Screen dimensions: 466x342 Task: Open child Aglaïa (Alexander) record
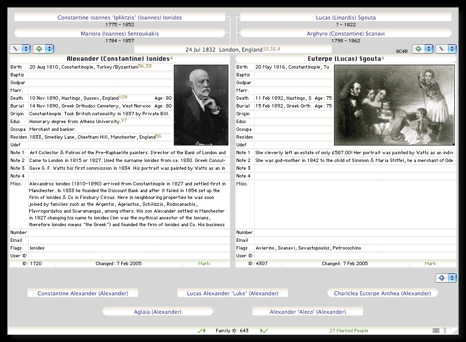point(157,312)
